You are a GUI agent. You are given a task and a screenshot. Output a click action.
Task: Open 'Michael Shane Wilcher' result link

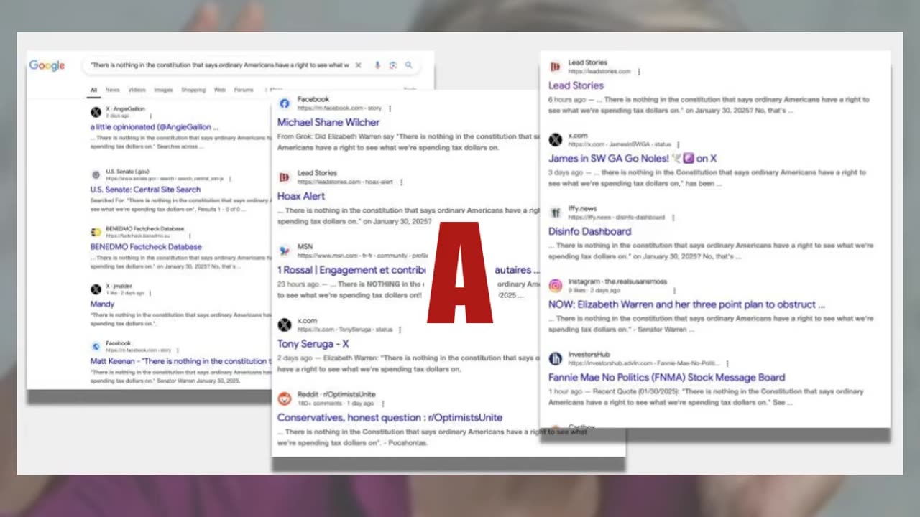[328, 123]
